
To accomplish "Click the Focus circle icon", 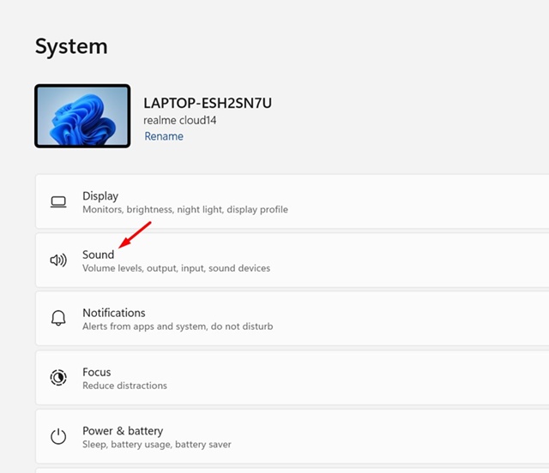I will pyautogui.click(x=58, y=378).
